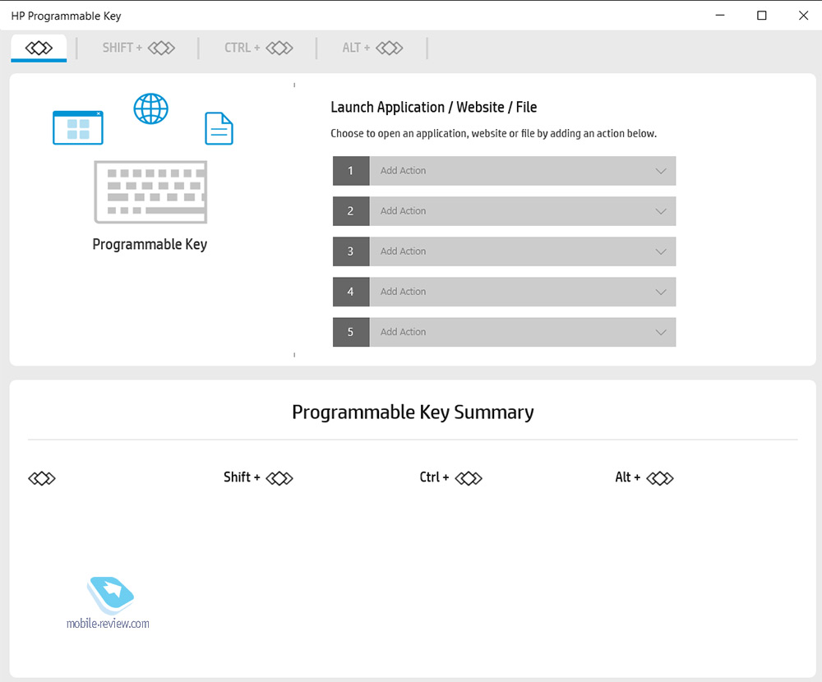
Task: Click the Ctrl + key summary entry
Action: pos(450,477)
